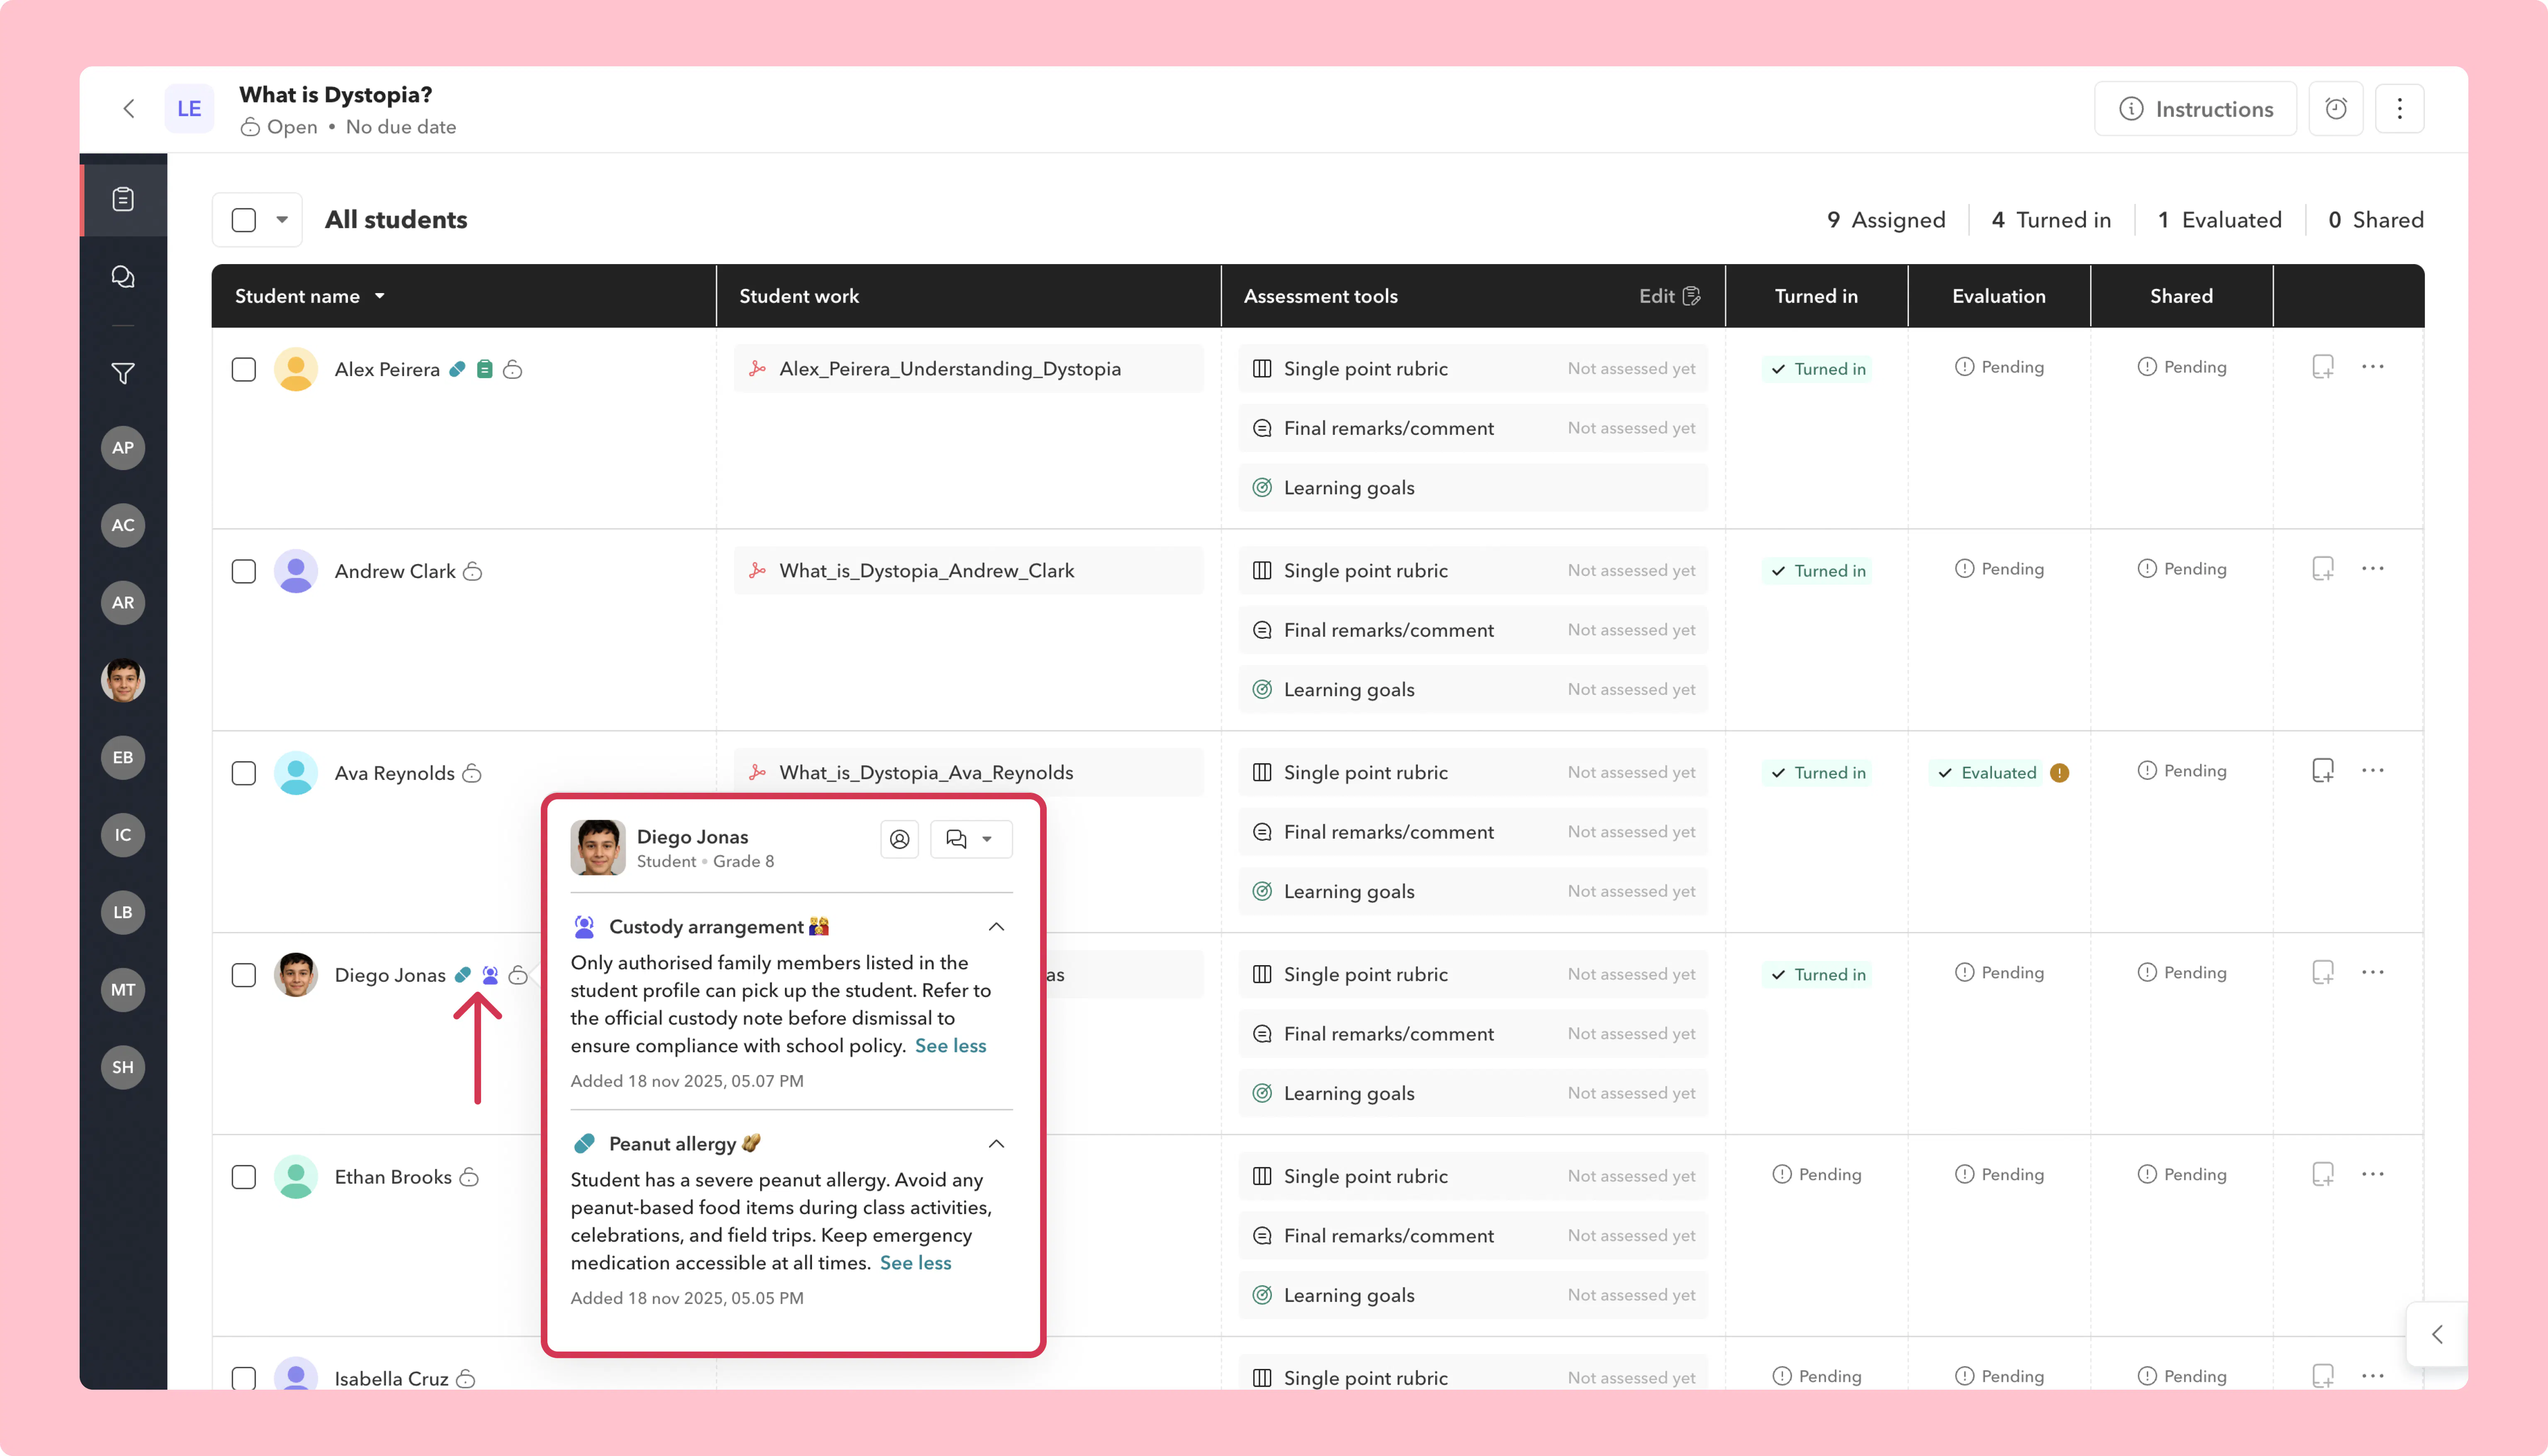The height and width of the screenshot is (1456, 2548).
Task: Click Diego Jonas's custody note icon in row
Action: [490, 975]
